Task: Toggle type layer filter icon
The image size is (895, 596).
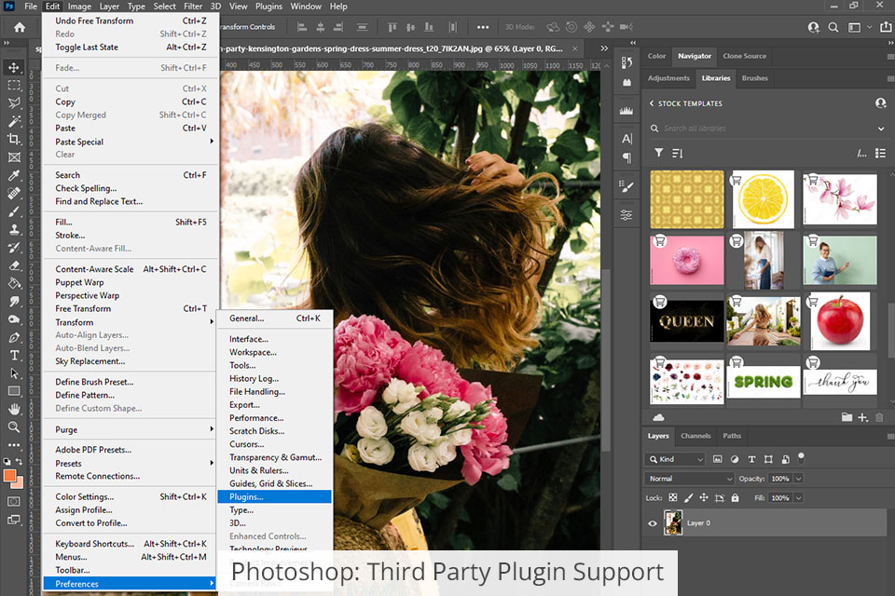Action: coord(751,459)
